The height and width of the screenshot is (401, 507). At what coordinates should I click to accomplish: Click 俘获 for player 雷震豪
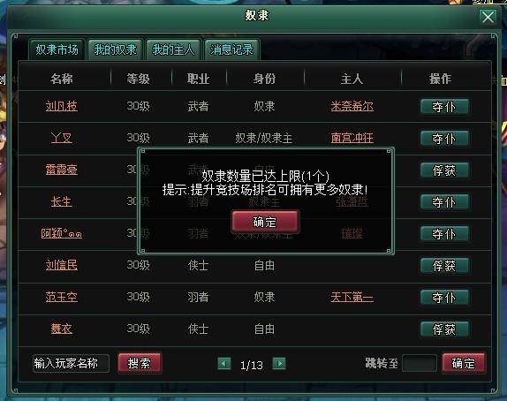click(444, 170)
